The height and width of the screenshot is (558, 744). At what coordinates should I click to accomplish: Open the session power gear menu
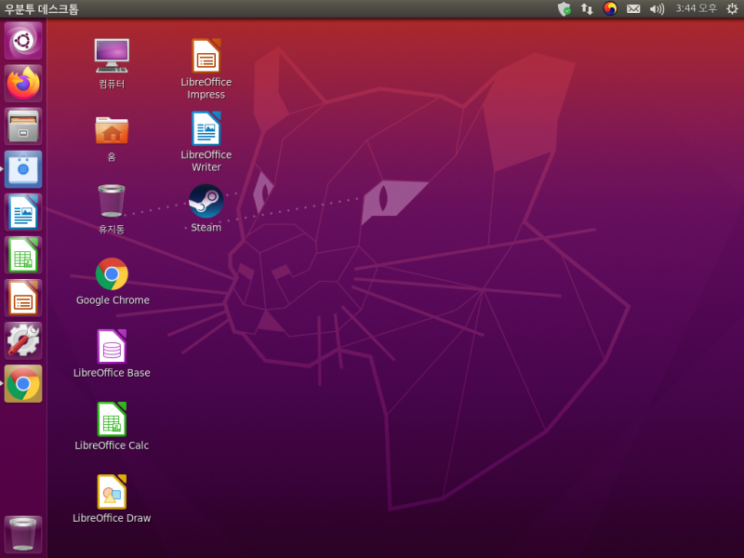click(732, 9)
